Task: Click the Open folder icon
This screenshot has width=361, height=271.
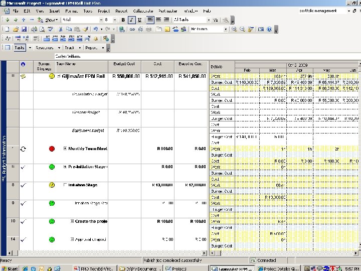Action: pos(16,29)
